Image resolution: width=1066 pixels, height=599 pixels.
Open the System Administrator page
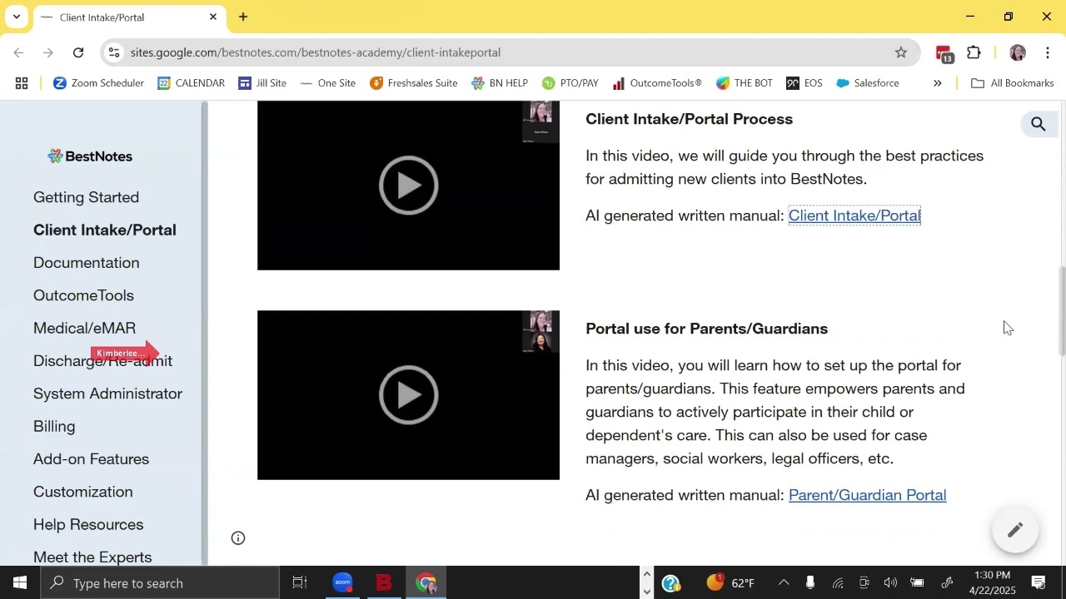(107, 394)
